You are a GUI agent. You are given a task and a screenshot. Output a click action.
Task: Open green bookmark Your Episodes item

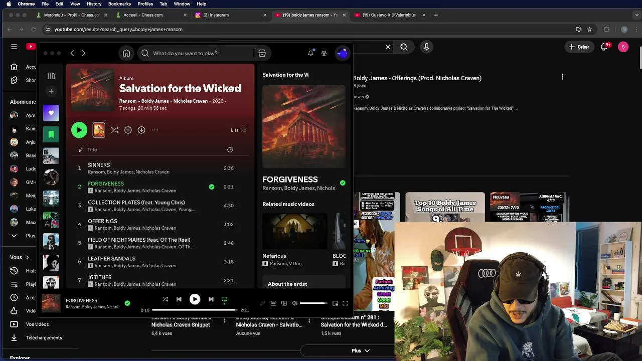pyautogui.click(x=51, y=134)
